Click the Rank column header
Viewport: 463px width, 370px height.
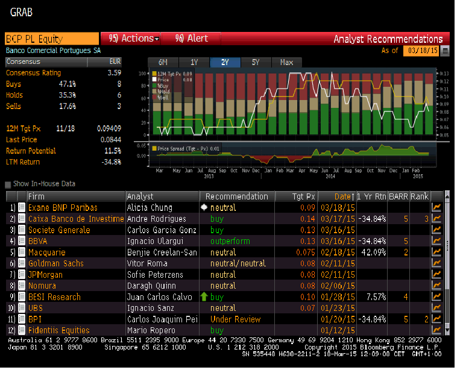point(420,196)
